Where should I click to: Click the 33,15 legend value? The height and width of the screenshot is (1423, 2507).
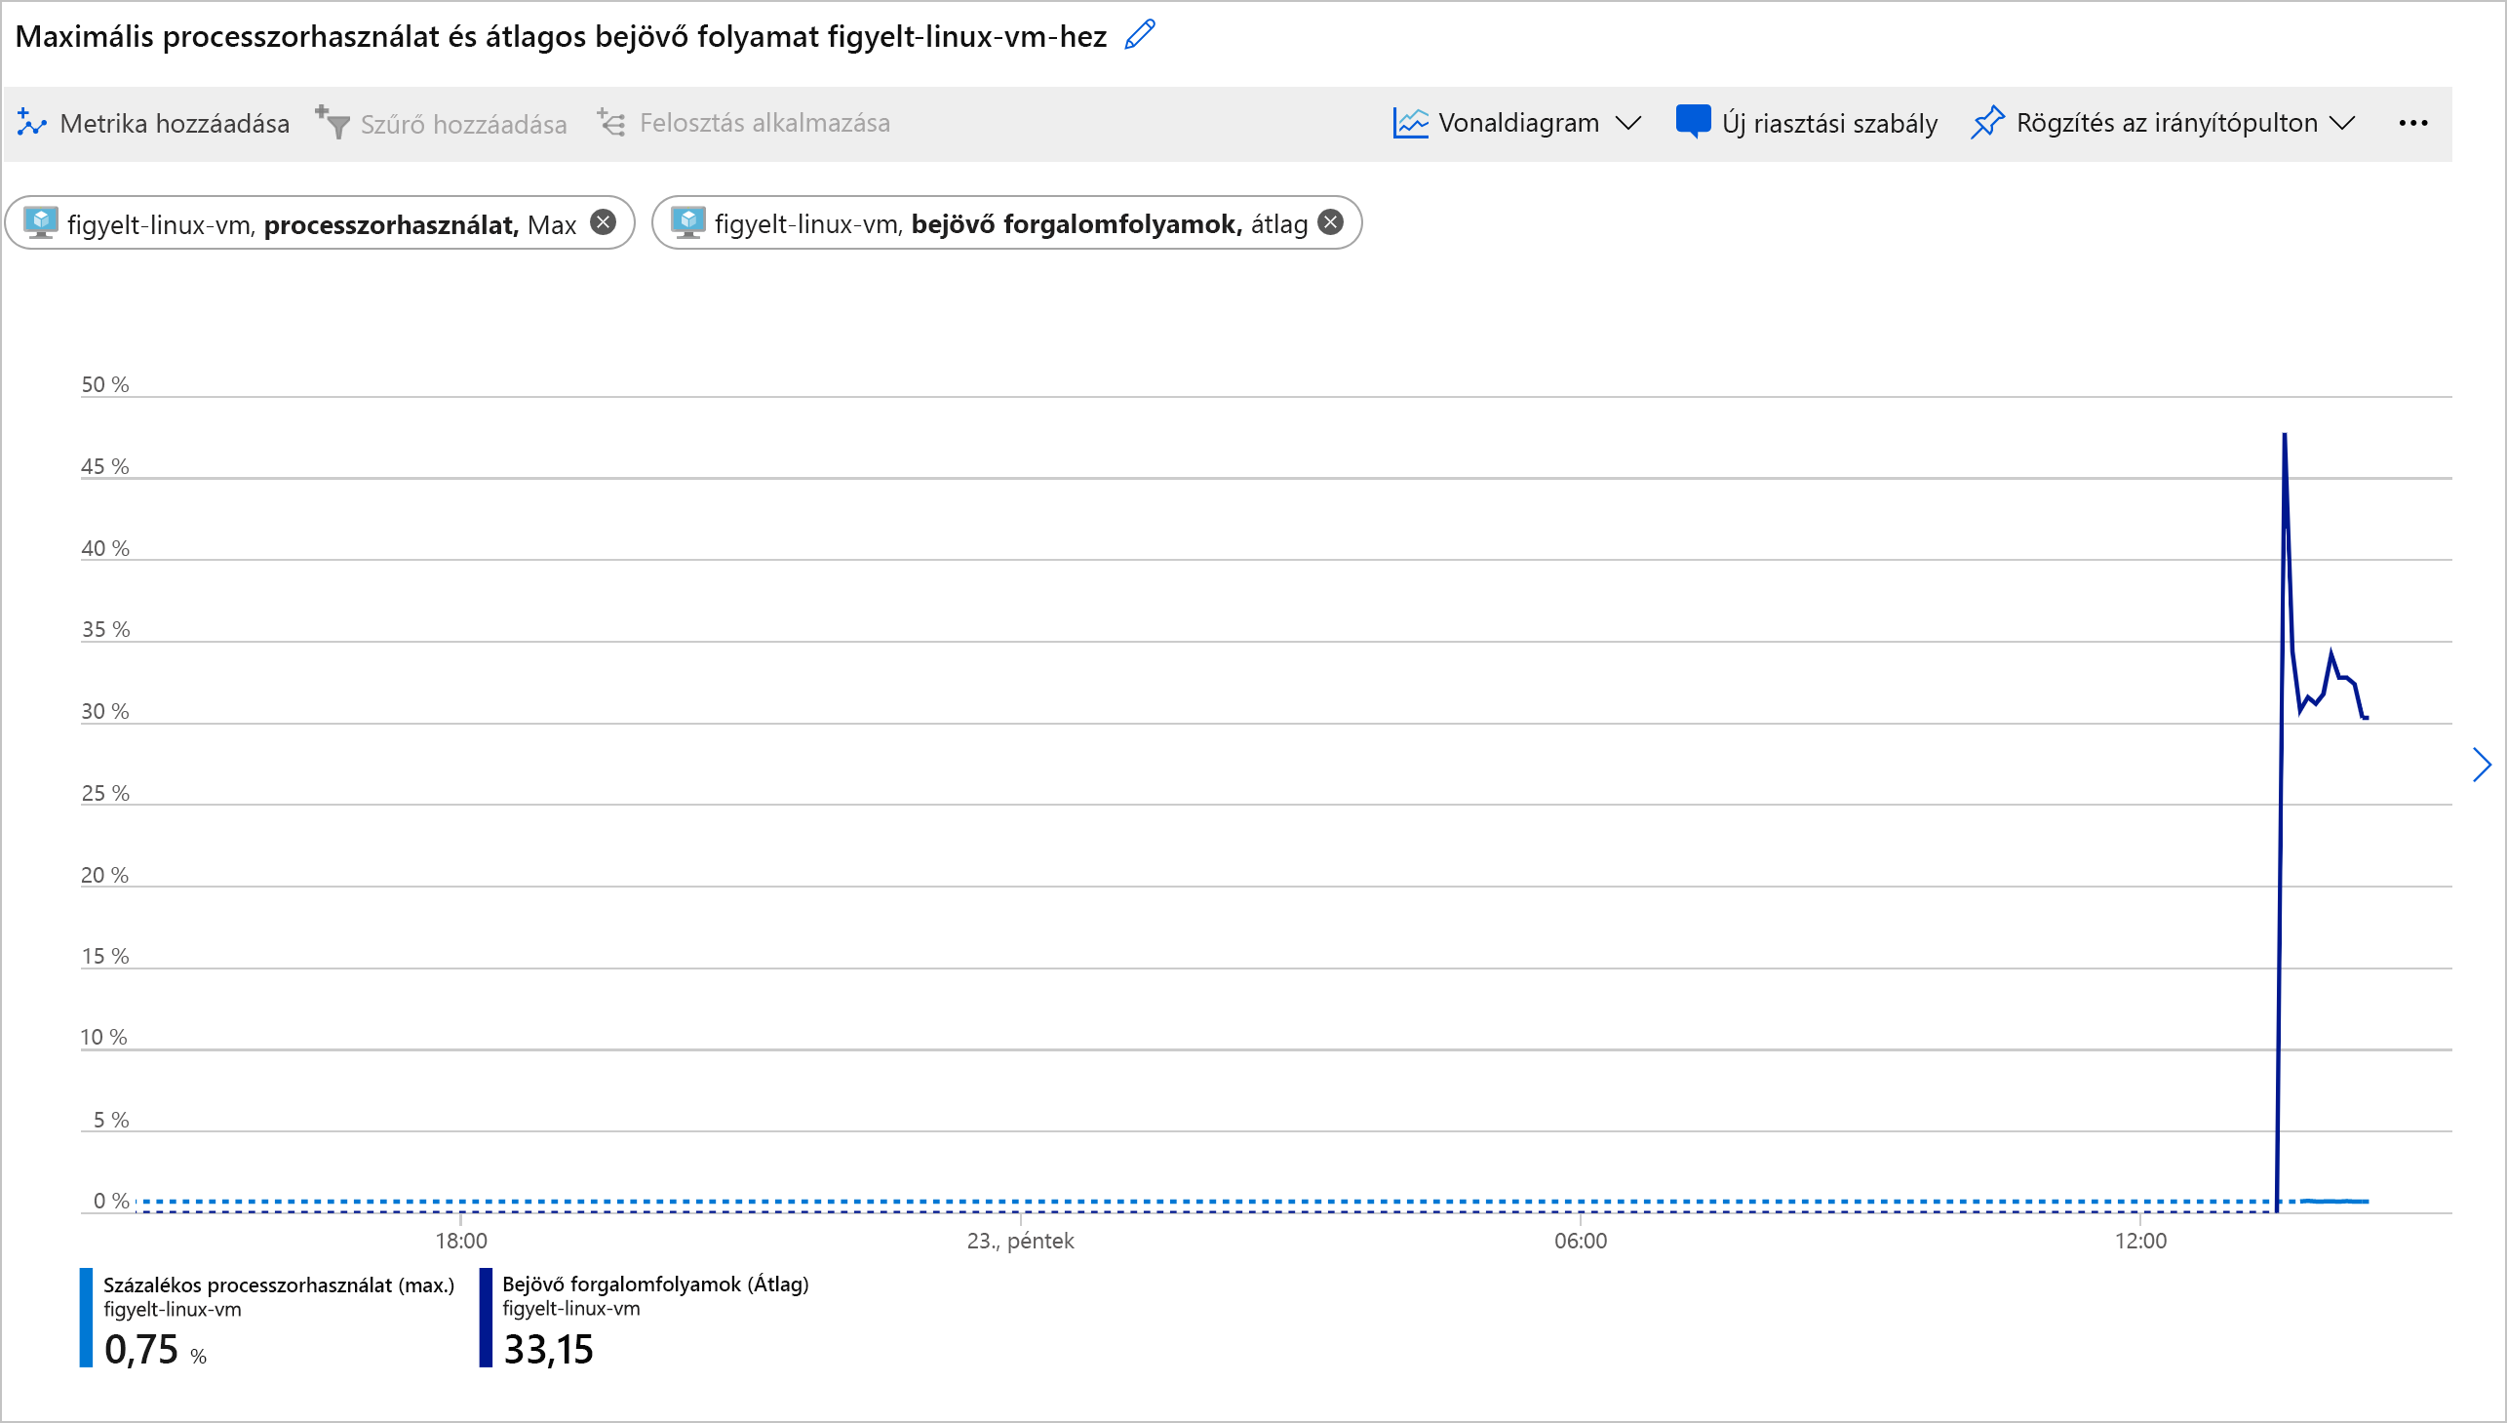tap(548, 1350)
